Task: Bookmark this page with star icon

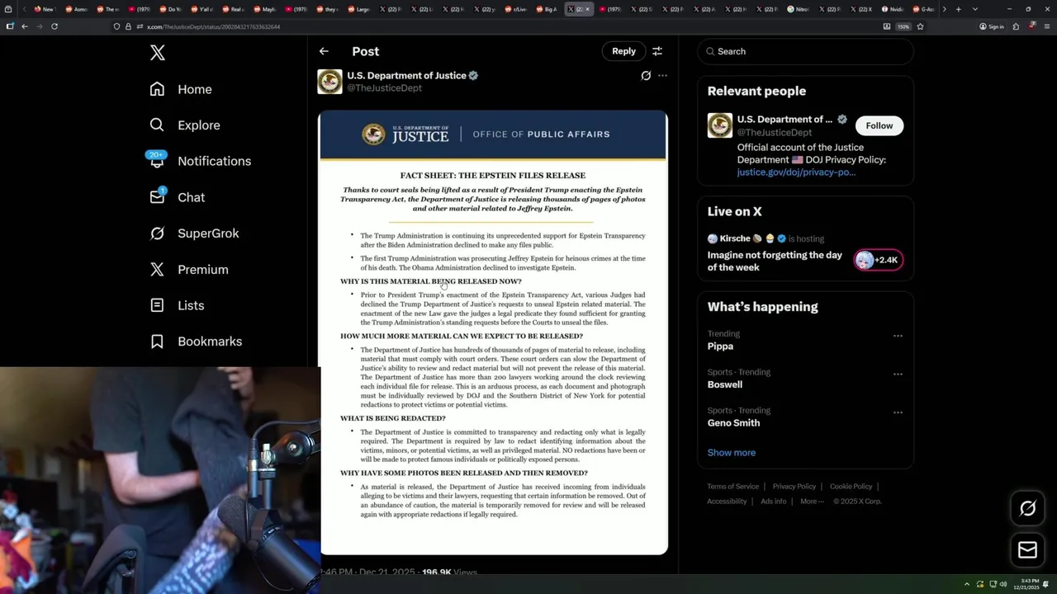Action: coord(920,26)
